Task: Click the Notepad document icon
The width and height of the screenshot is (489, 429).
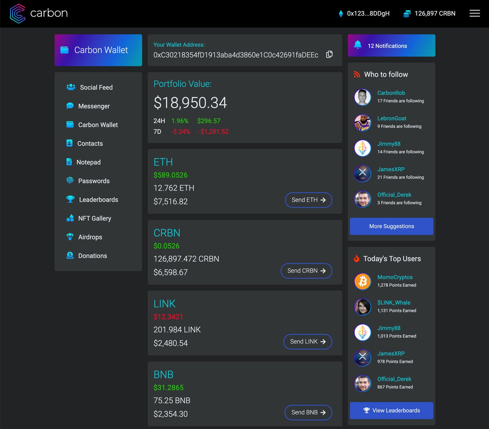Action: (69, 162)
